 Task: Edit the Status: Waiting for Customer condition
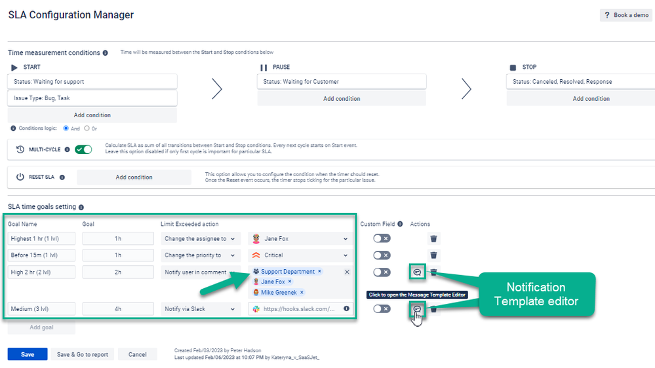coord(342,82)
